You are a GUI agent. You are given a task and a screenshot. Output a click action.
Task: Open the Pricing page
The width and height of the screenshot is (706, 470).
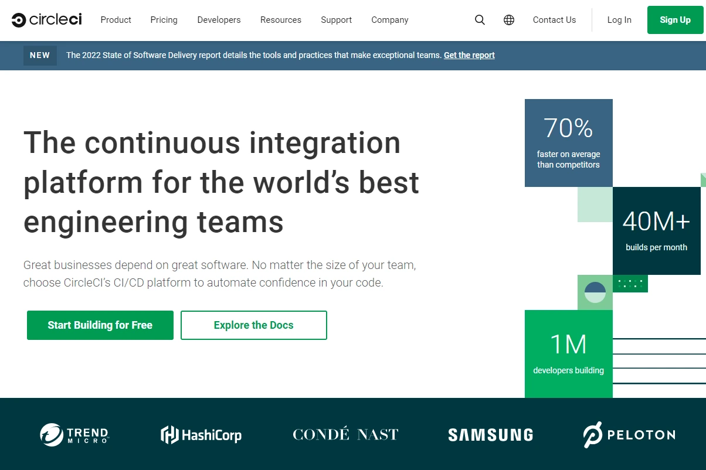pyautogui.click(x=164, y=20)
